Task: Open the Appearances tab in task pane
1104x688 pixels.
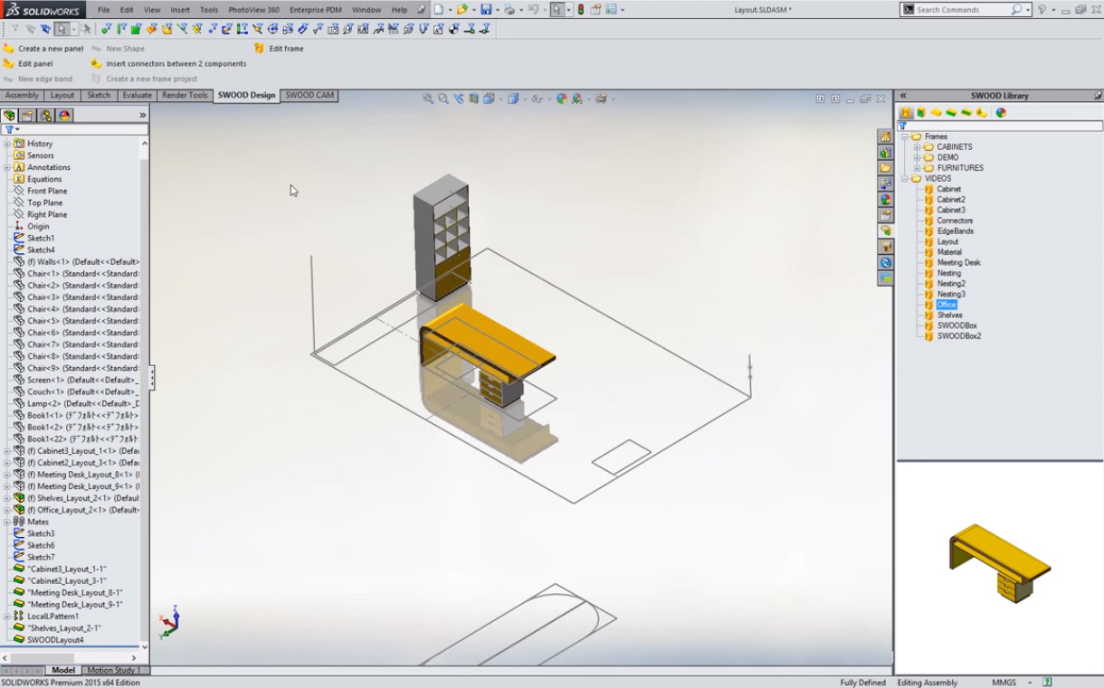Action: click(886, 200)
